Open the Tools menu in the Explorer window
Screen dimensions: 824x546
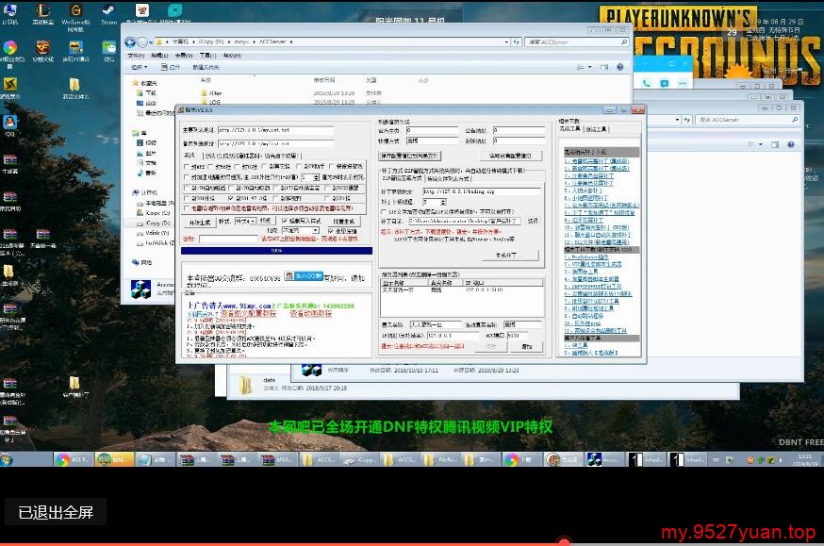pos(208,56)
